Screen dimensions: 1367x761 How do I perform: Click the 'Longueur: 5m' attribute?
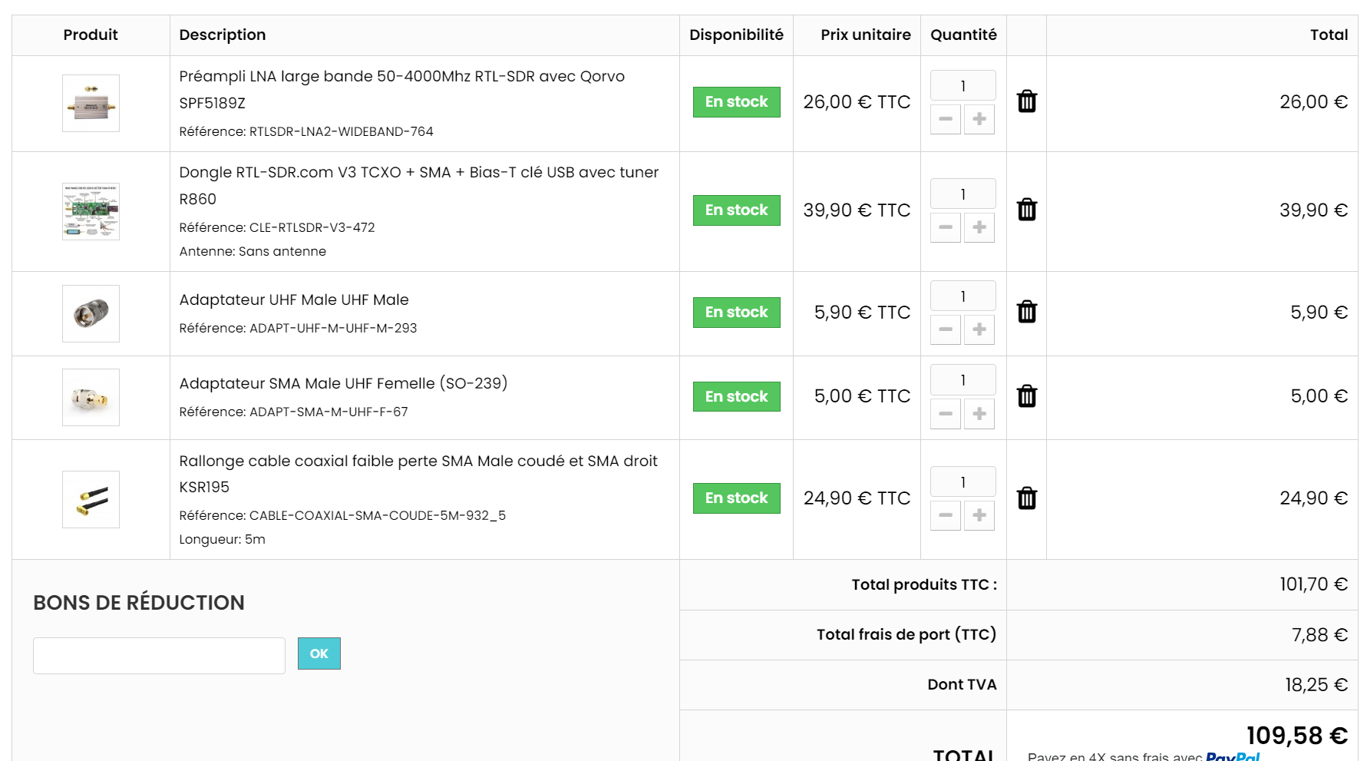tap(223, 539)
